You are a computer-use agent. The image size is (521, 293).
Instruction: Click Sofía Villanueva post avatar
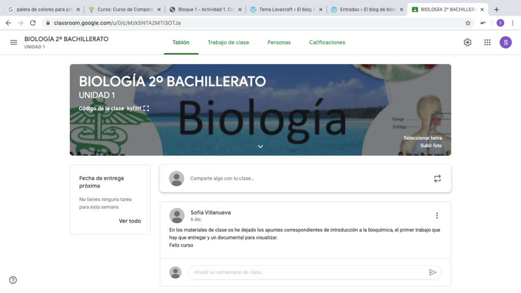[x=177, y=216]
